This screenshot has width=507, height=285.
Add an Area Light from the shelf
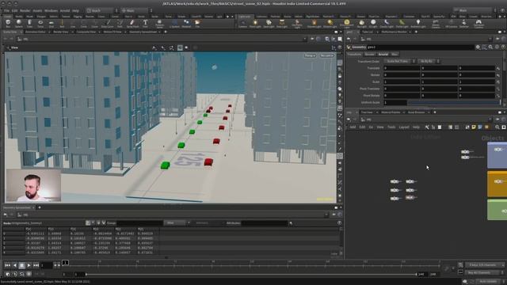pyautogui.click(x=282, y=23)
